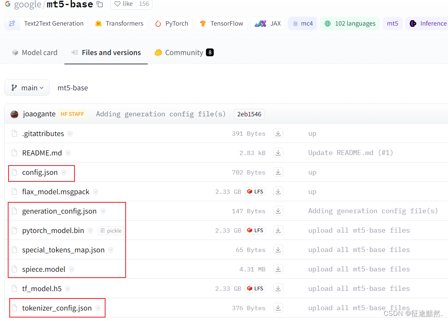Open the generation_config.json file
This screenshot has width=448, height=321.
pos(59,211)
